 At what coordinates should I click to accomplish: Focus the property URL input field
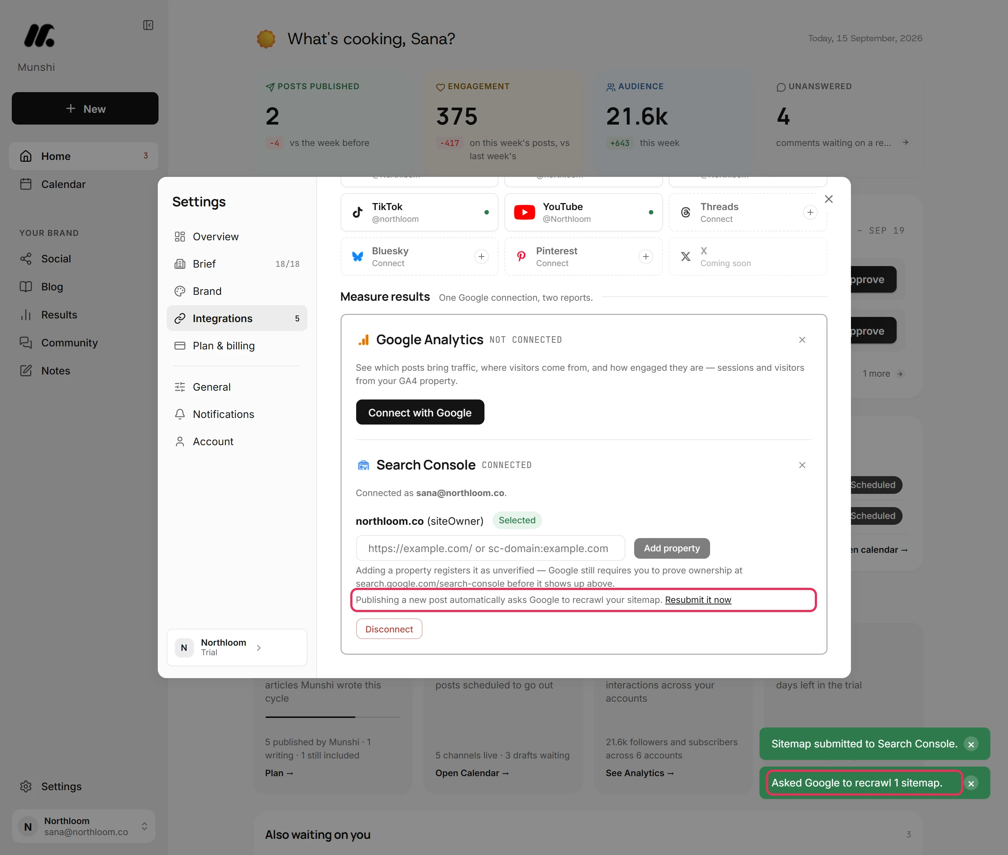490,548
